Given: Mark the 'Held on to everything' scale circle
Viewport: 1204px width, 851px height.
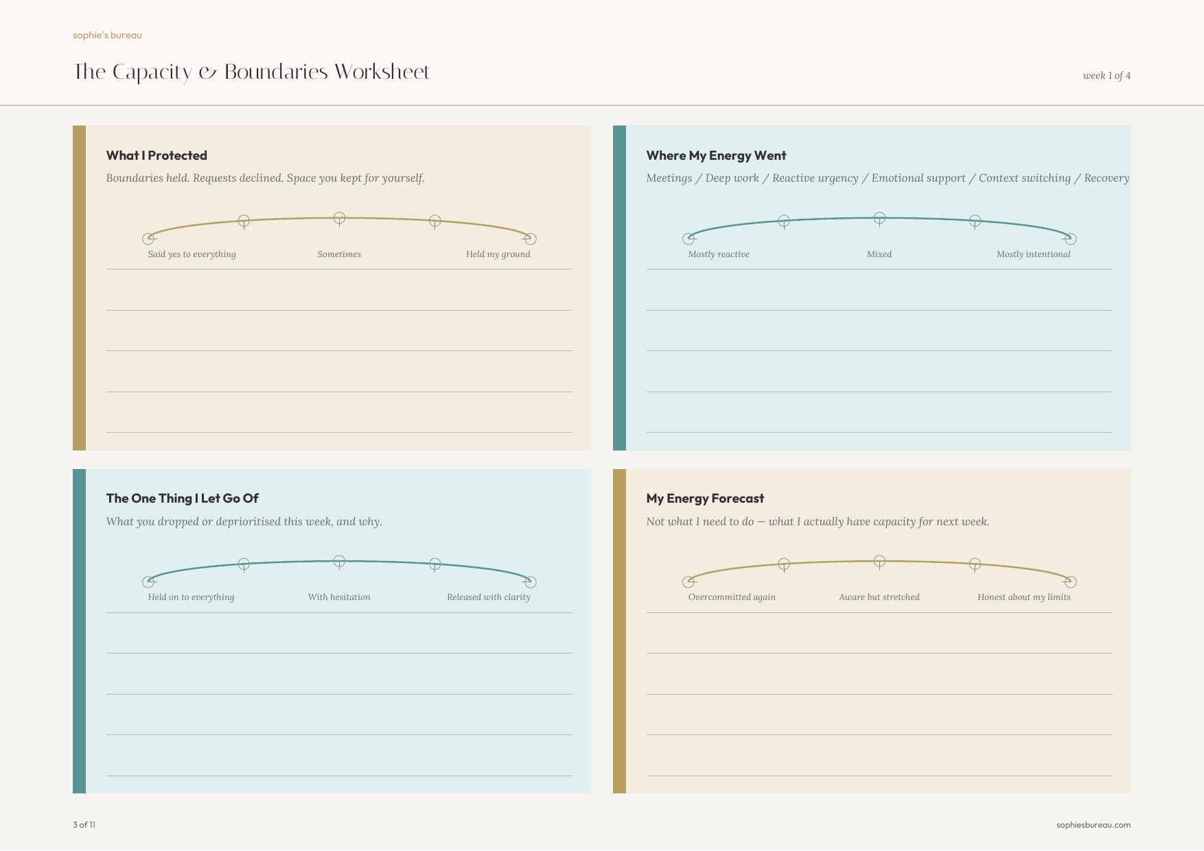Looking at the screenshot, I should (x=148, y=582).
